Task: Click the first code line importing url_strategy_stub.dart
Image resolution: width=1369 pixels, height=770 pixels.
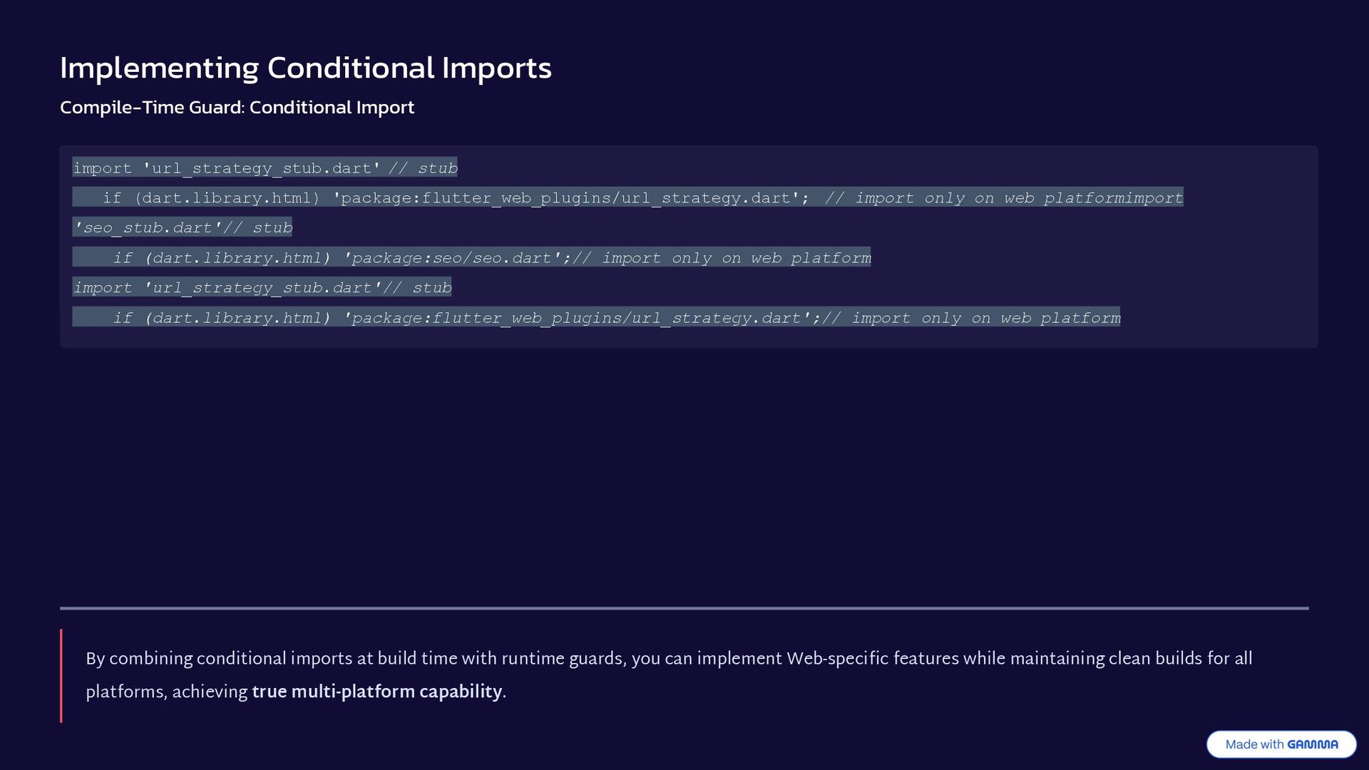Action: (x=264, y=168)
